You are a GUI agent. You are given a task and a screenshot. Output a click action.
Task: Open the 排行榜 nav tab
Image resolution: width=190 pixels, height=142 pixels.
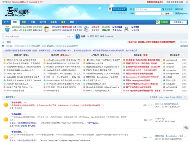coord(43,22)
